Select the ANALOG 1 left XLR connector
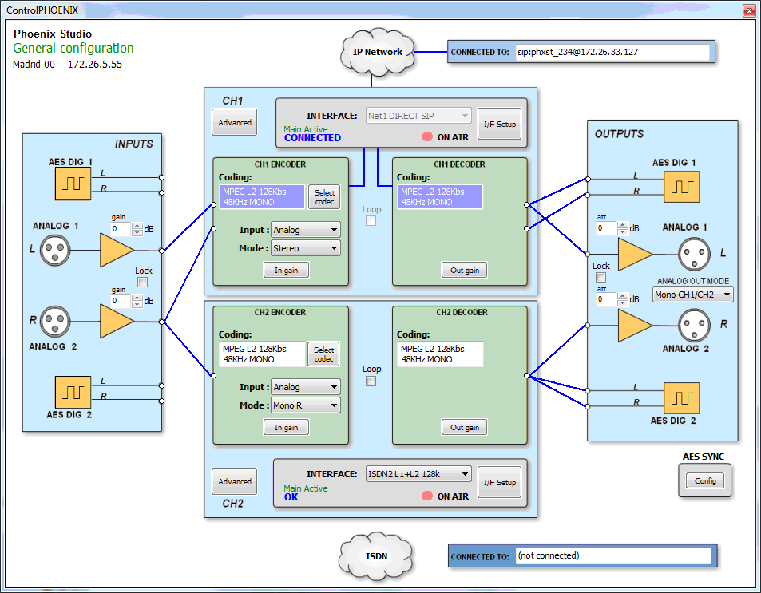Screen dimensions: 761x593 (x=54, y=250)
